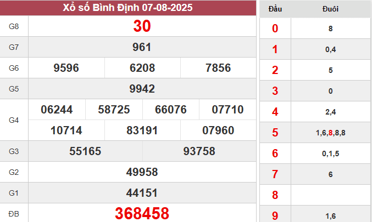The width and height of the screenshot is (372, 222).
Task: Select red head digit 1 in Đầu column
Action: (275, 49)
